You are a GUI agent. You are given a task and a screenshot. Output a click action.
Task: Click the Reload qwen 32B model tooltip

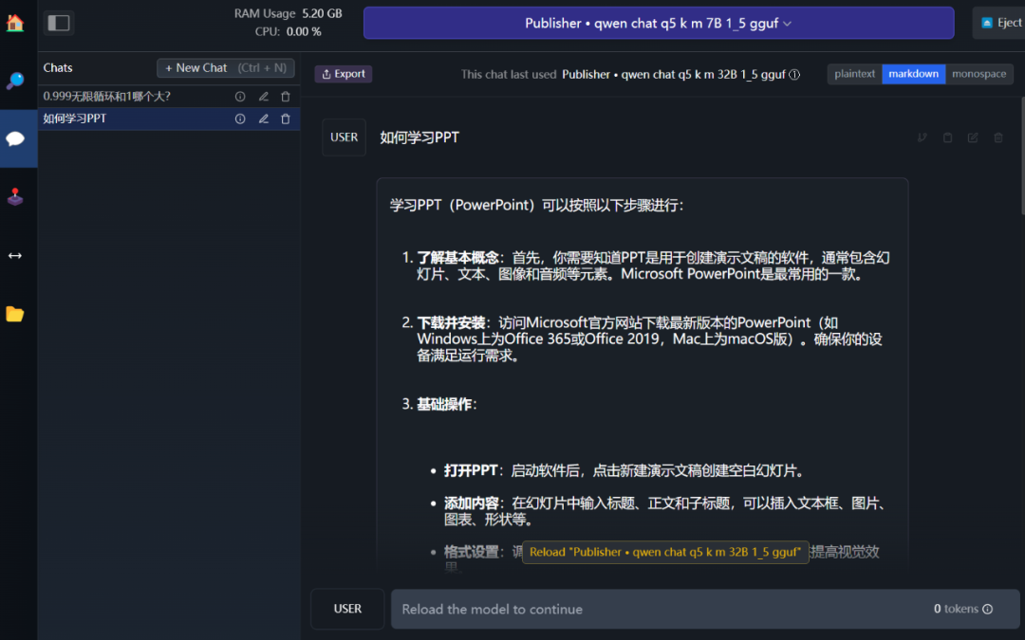coord(664,552)
